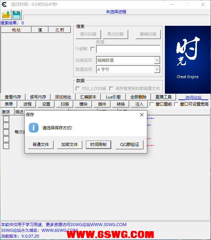The image size is (211, 240).
Task: Click the blue info icon in dialog
Action: tap(34, 128)
